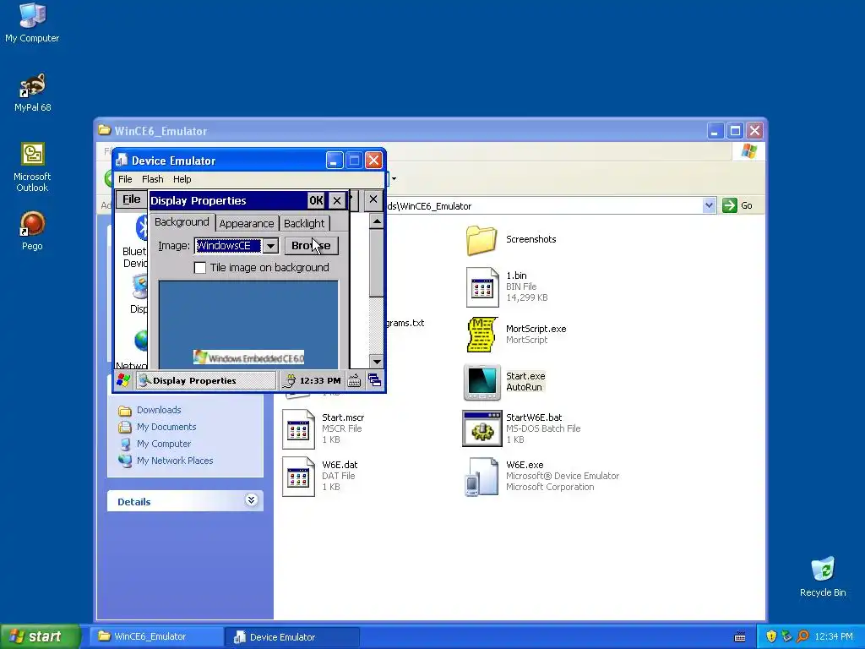Viewport: 865px width, 649px height.
Task: Click Display Properties button in CE taskbar
Action: [206, 380]
